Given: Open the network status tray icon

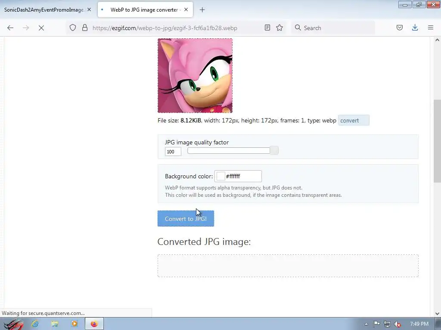Looking at the screenshot, I should [x=387, y=324].
